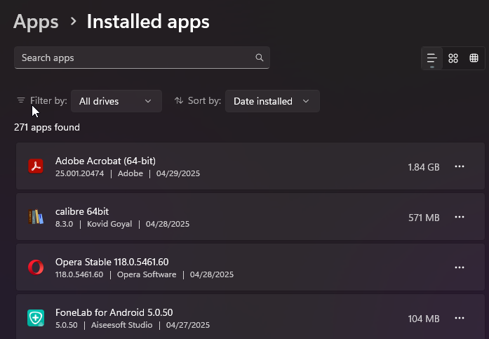Switch to grid view layout
Screen dimensions: 489x339
[453, 58]
